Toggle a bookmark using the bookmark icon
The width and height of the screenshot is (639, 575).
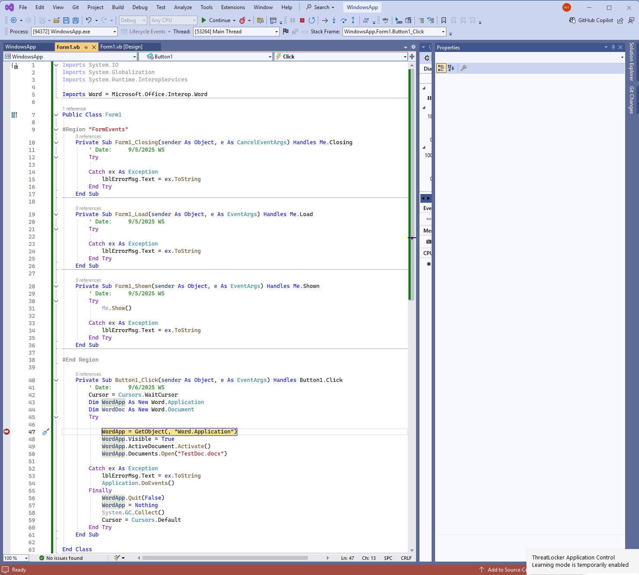pos(444,20)
